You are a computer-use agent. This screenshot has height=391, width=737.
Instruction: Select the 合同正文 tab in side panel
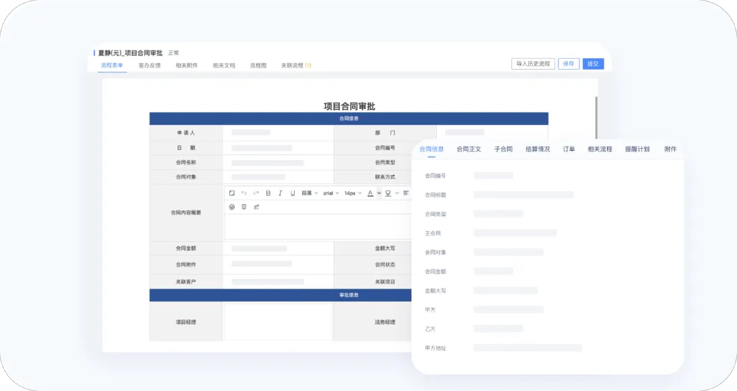coord(469,149)
